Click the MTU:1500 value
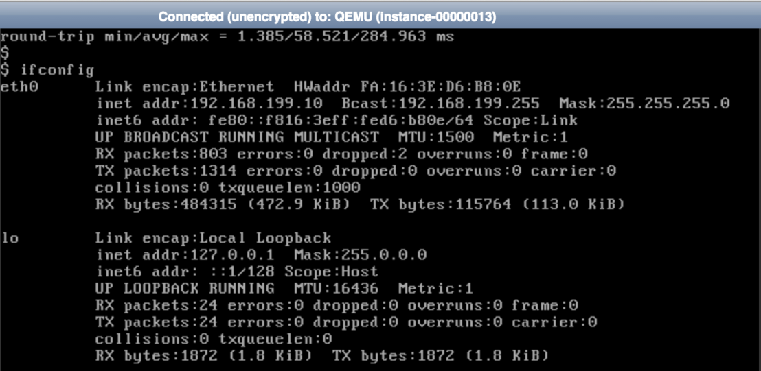The image size is (761, 371). 436,137
